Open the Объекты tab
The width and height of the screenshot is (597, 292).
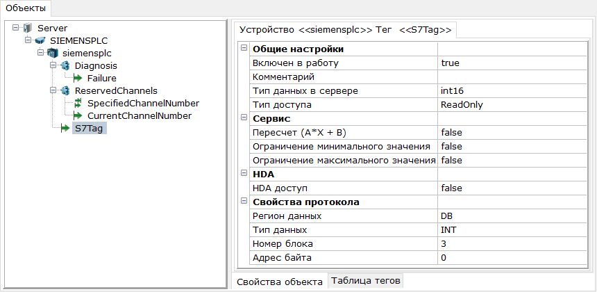click(26, 8)
